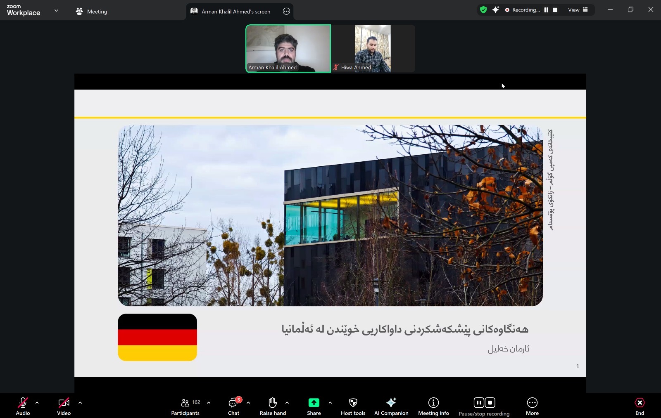Show Meeting info
Screen dimensions: 661x418
pyautogui.click(x=433, y=406)
